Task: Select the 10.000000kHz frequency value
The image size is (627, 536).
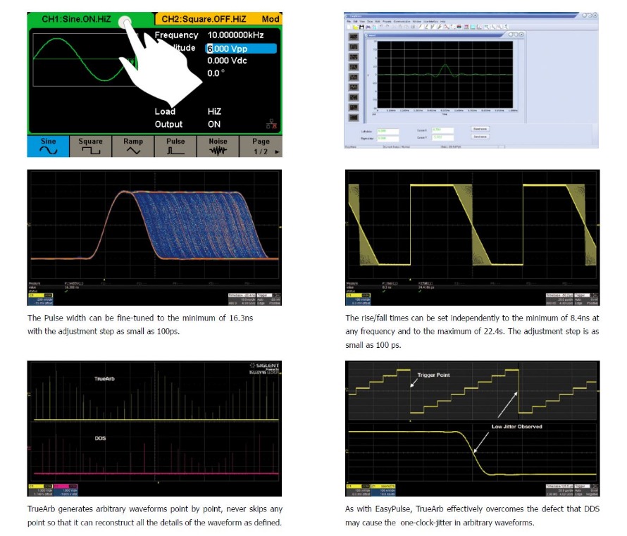Action: [235, 35]
